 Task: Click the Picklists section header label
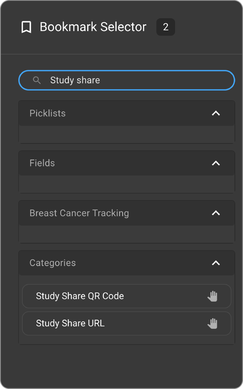47,113
